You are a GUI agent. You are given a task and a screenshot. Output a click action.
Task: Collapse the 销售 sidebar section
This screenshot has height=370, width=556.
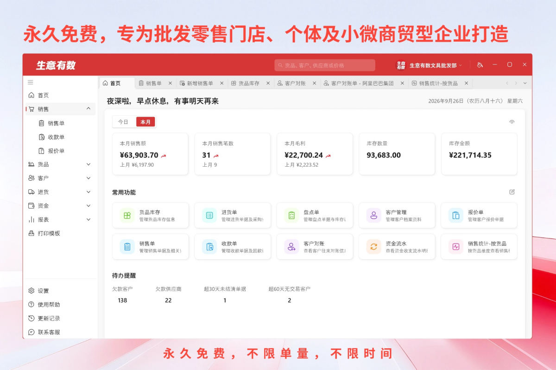88,109
